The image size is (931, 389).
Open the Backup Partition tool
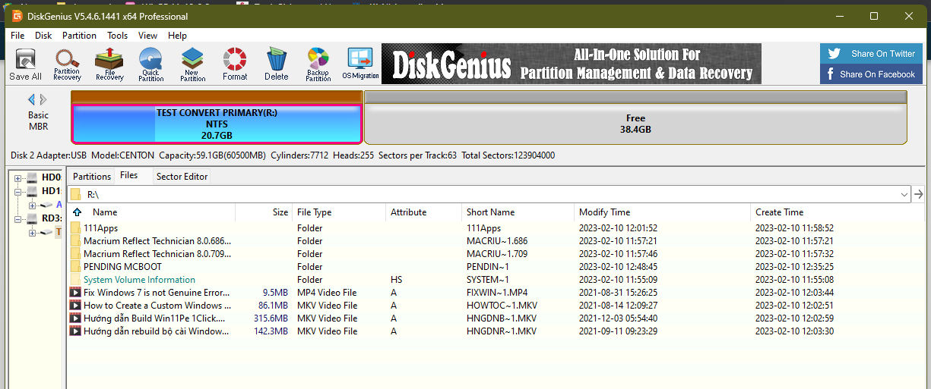(318, 64)
